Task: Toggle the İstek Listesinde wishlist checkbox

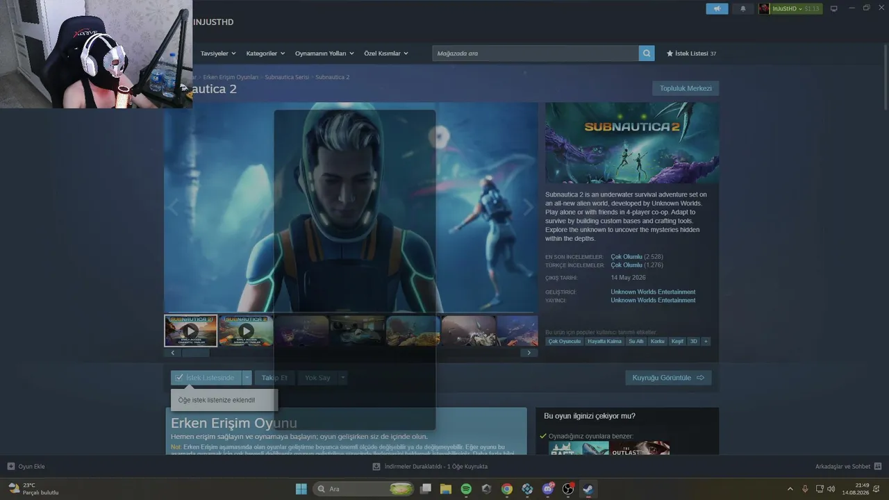Action: [x=179, y=378]
